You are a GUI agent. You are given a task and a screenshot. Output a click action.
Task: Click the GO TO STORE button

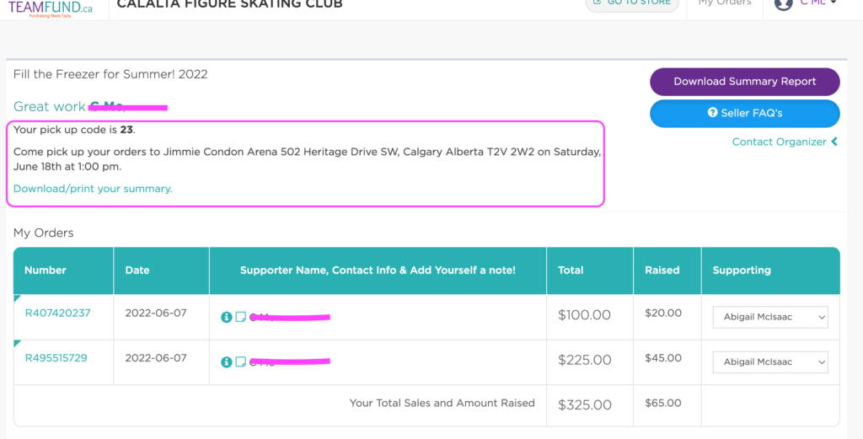(x=634, y=3)
